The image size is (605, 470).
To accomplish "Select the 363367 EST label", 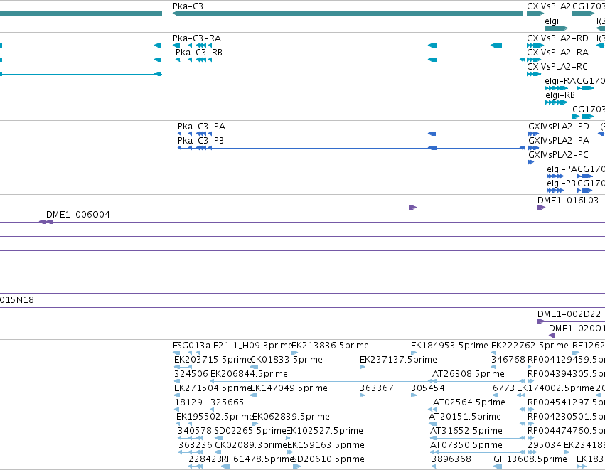I will coord(377,388).
